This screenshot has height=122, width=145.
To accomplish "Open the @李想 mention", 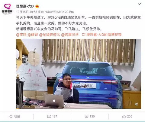I will click(21, 35).
